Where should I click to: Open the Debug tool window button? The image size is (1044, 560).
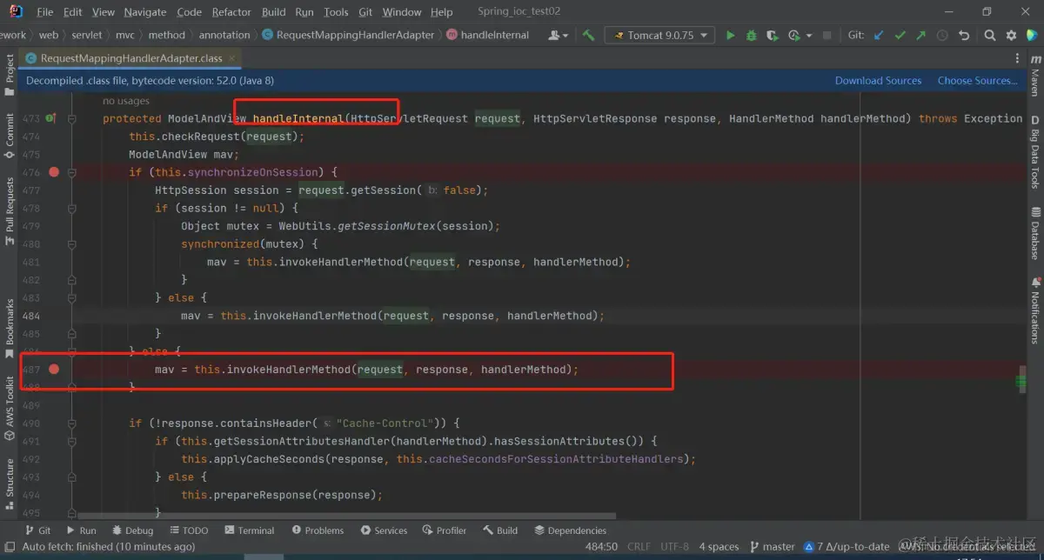pyautogui.click(x=132, y=530)
